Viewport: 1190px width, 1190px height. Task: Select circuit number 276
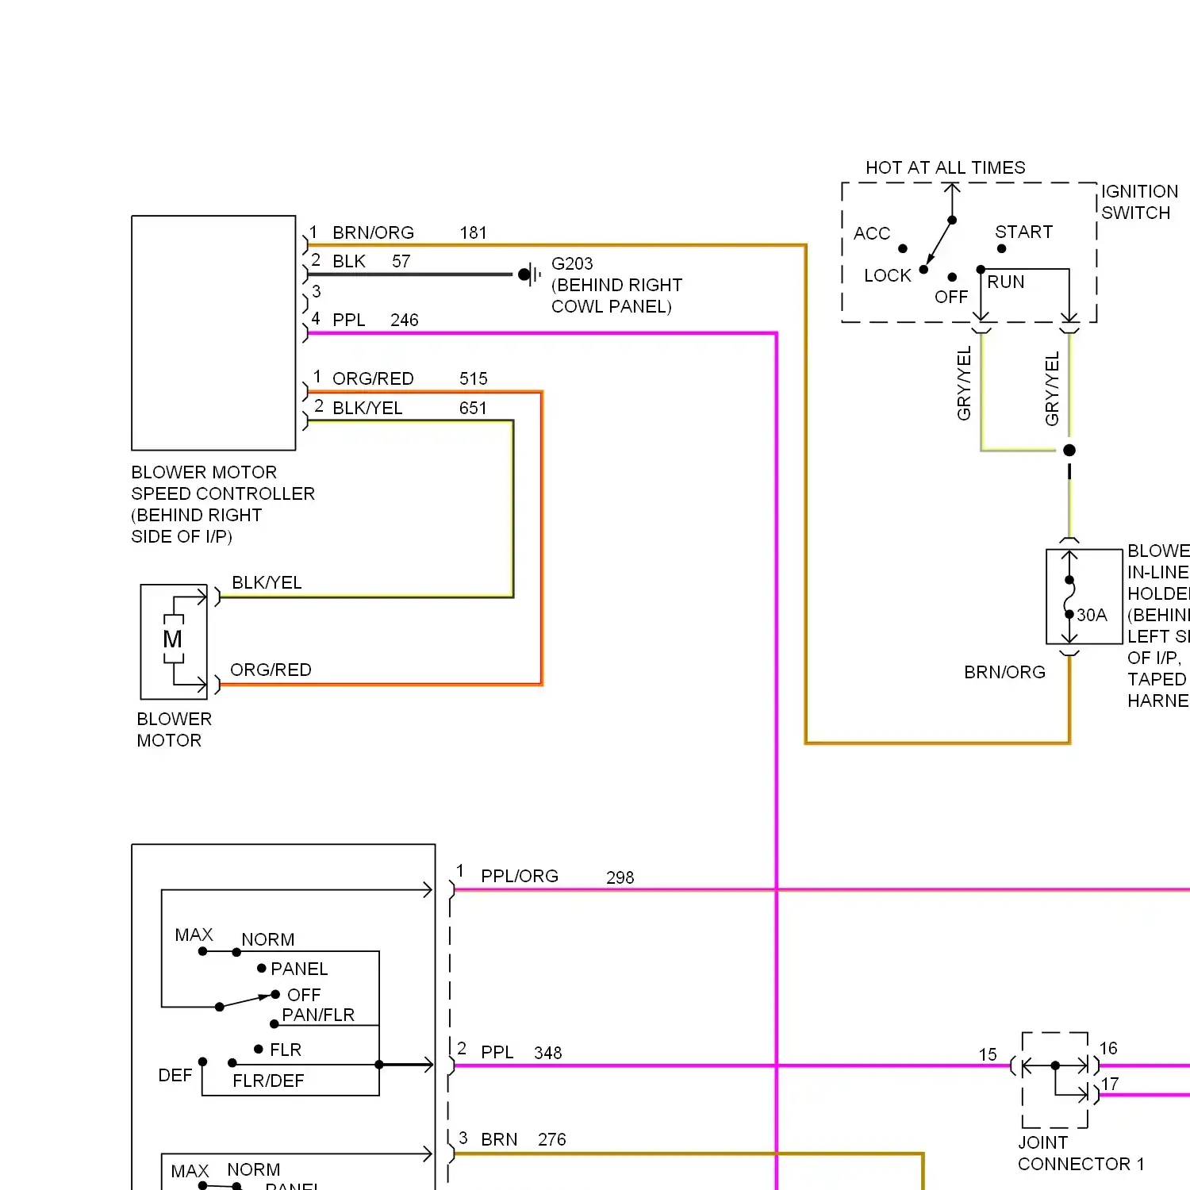tap(551, 1139)
